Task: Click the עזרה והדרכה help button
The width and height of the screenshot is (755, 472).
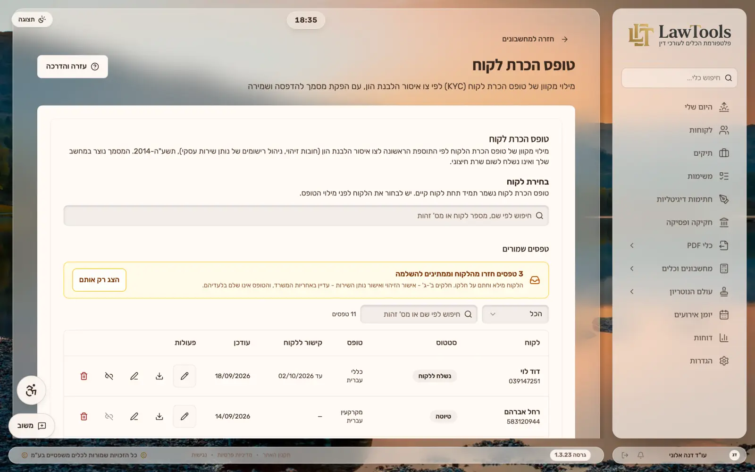Action: click(x=73, y=67)
